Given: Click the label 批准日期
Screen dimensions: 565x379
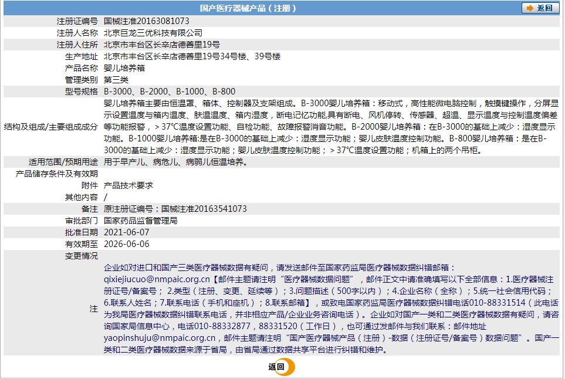Looking at the screenshot, I should click(x=82, y=232).
